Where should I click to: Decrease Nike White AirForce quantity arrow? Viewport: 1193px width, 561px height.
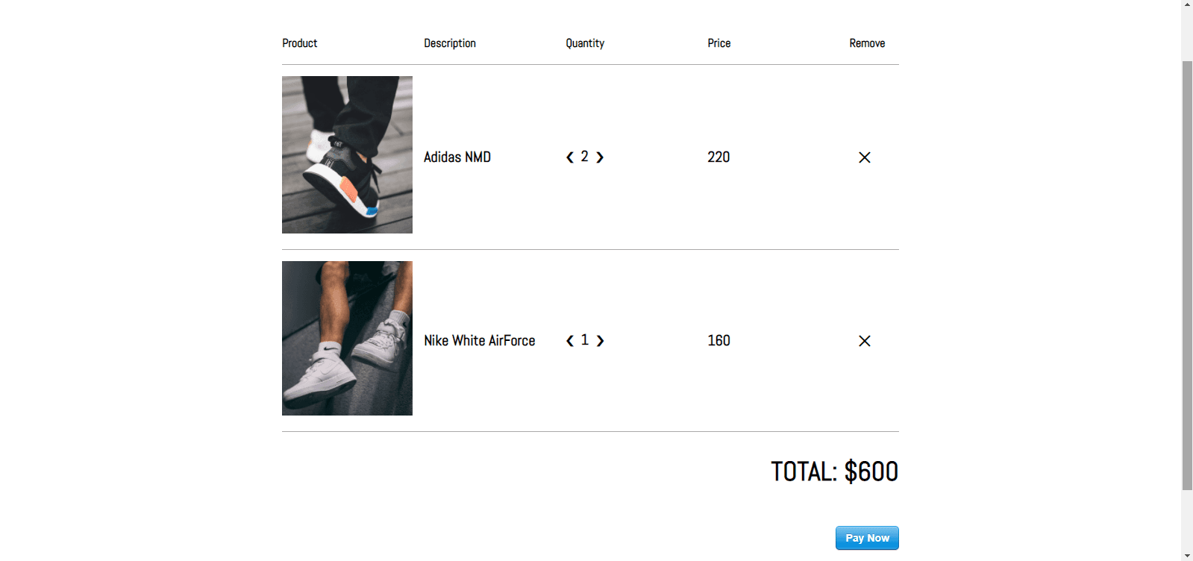(570, 341)
